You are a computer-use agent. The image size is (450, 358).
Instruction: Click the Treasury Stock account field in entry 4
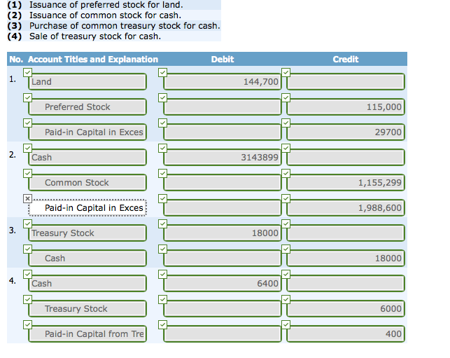click(87, 308)
